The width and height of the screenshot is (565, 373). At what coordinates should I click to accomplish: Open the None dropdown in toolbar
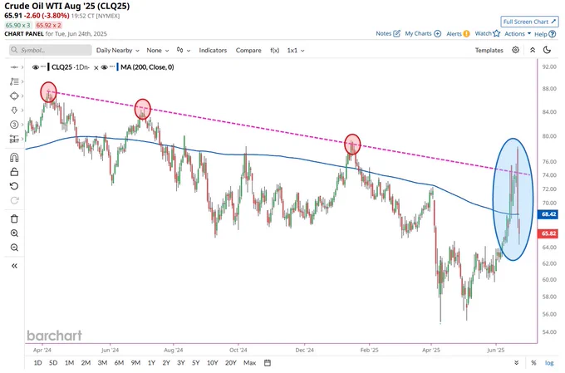click(x=158, y=51)
